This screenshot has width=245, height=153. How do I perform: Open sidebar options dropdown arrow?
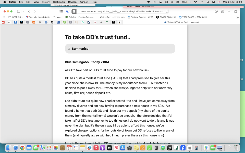[23, 11]
